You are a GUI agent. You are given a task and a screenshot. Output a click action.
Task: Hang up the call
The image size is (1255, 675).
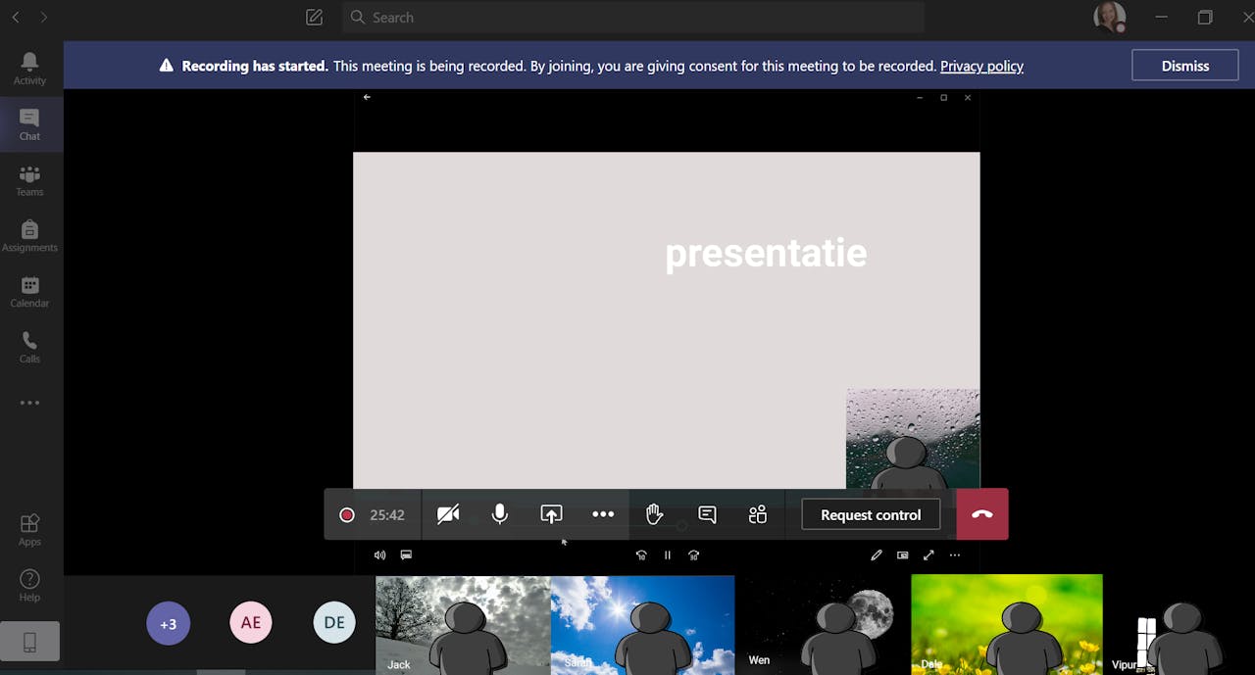981,514
